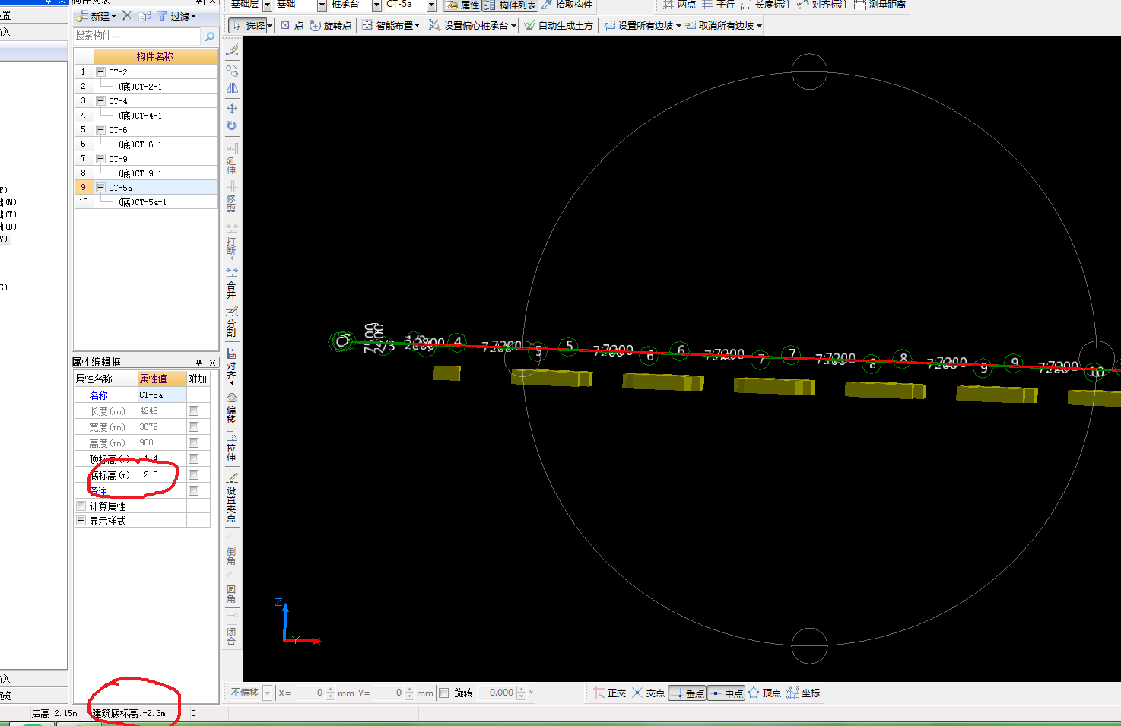Viewport: 1121px width, 726px height.
Task: Collapse the CT-9 tree node
Action: click(x=101, y=158)
